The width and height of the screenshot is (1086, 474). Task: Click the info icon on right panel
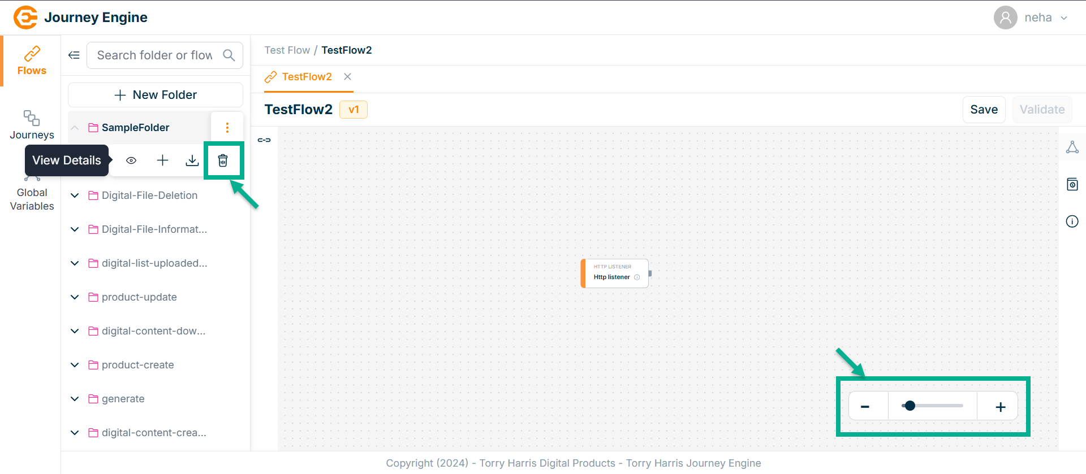tap(1072, 221)
